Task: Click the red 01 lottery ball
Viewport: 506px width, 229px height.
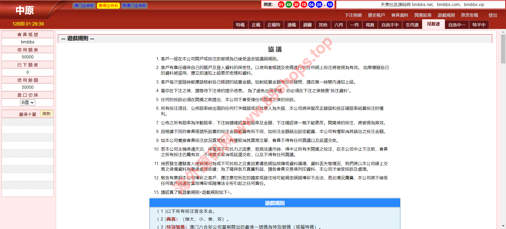Action: [x=281, y=4]
